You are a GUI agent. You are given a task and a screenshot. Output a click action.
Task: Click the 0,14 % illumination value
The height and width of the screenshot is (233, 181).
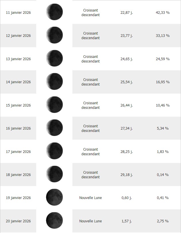pyautogui.click(x=163, y=175)
